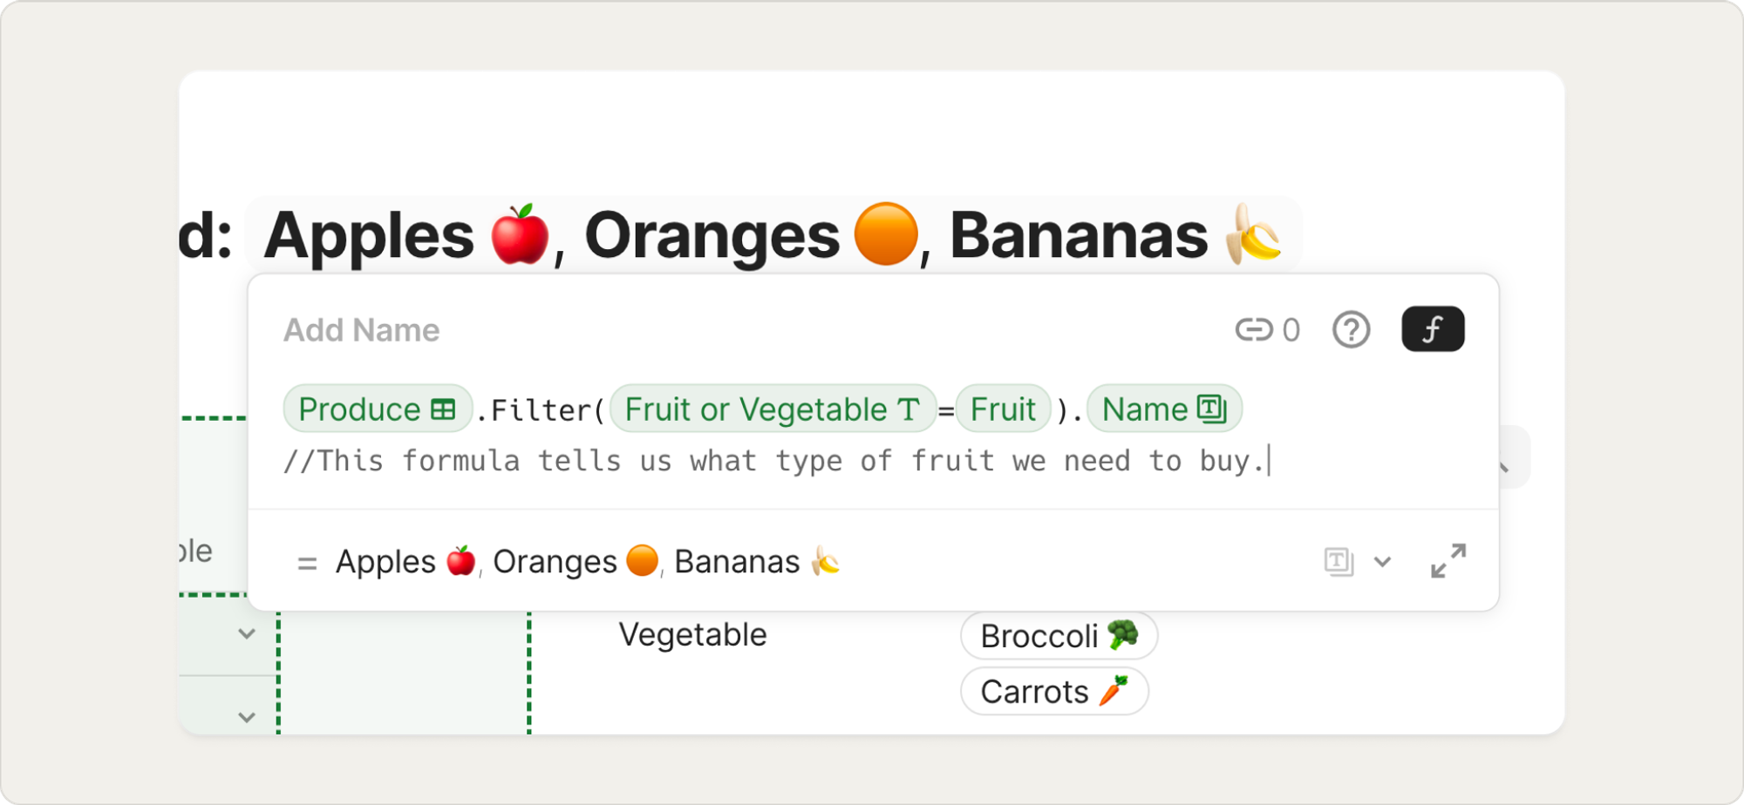This screenshot has width=1744, height=805.
Task: Expand the upper row chevron at left
Action: point(247,634)
